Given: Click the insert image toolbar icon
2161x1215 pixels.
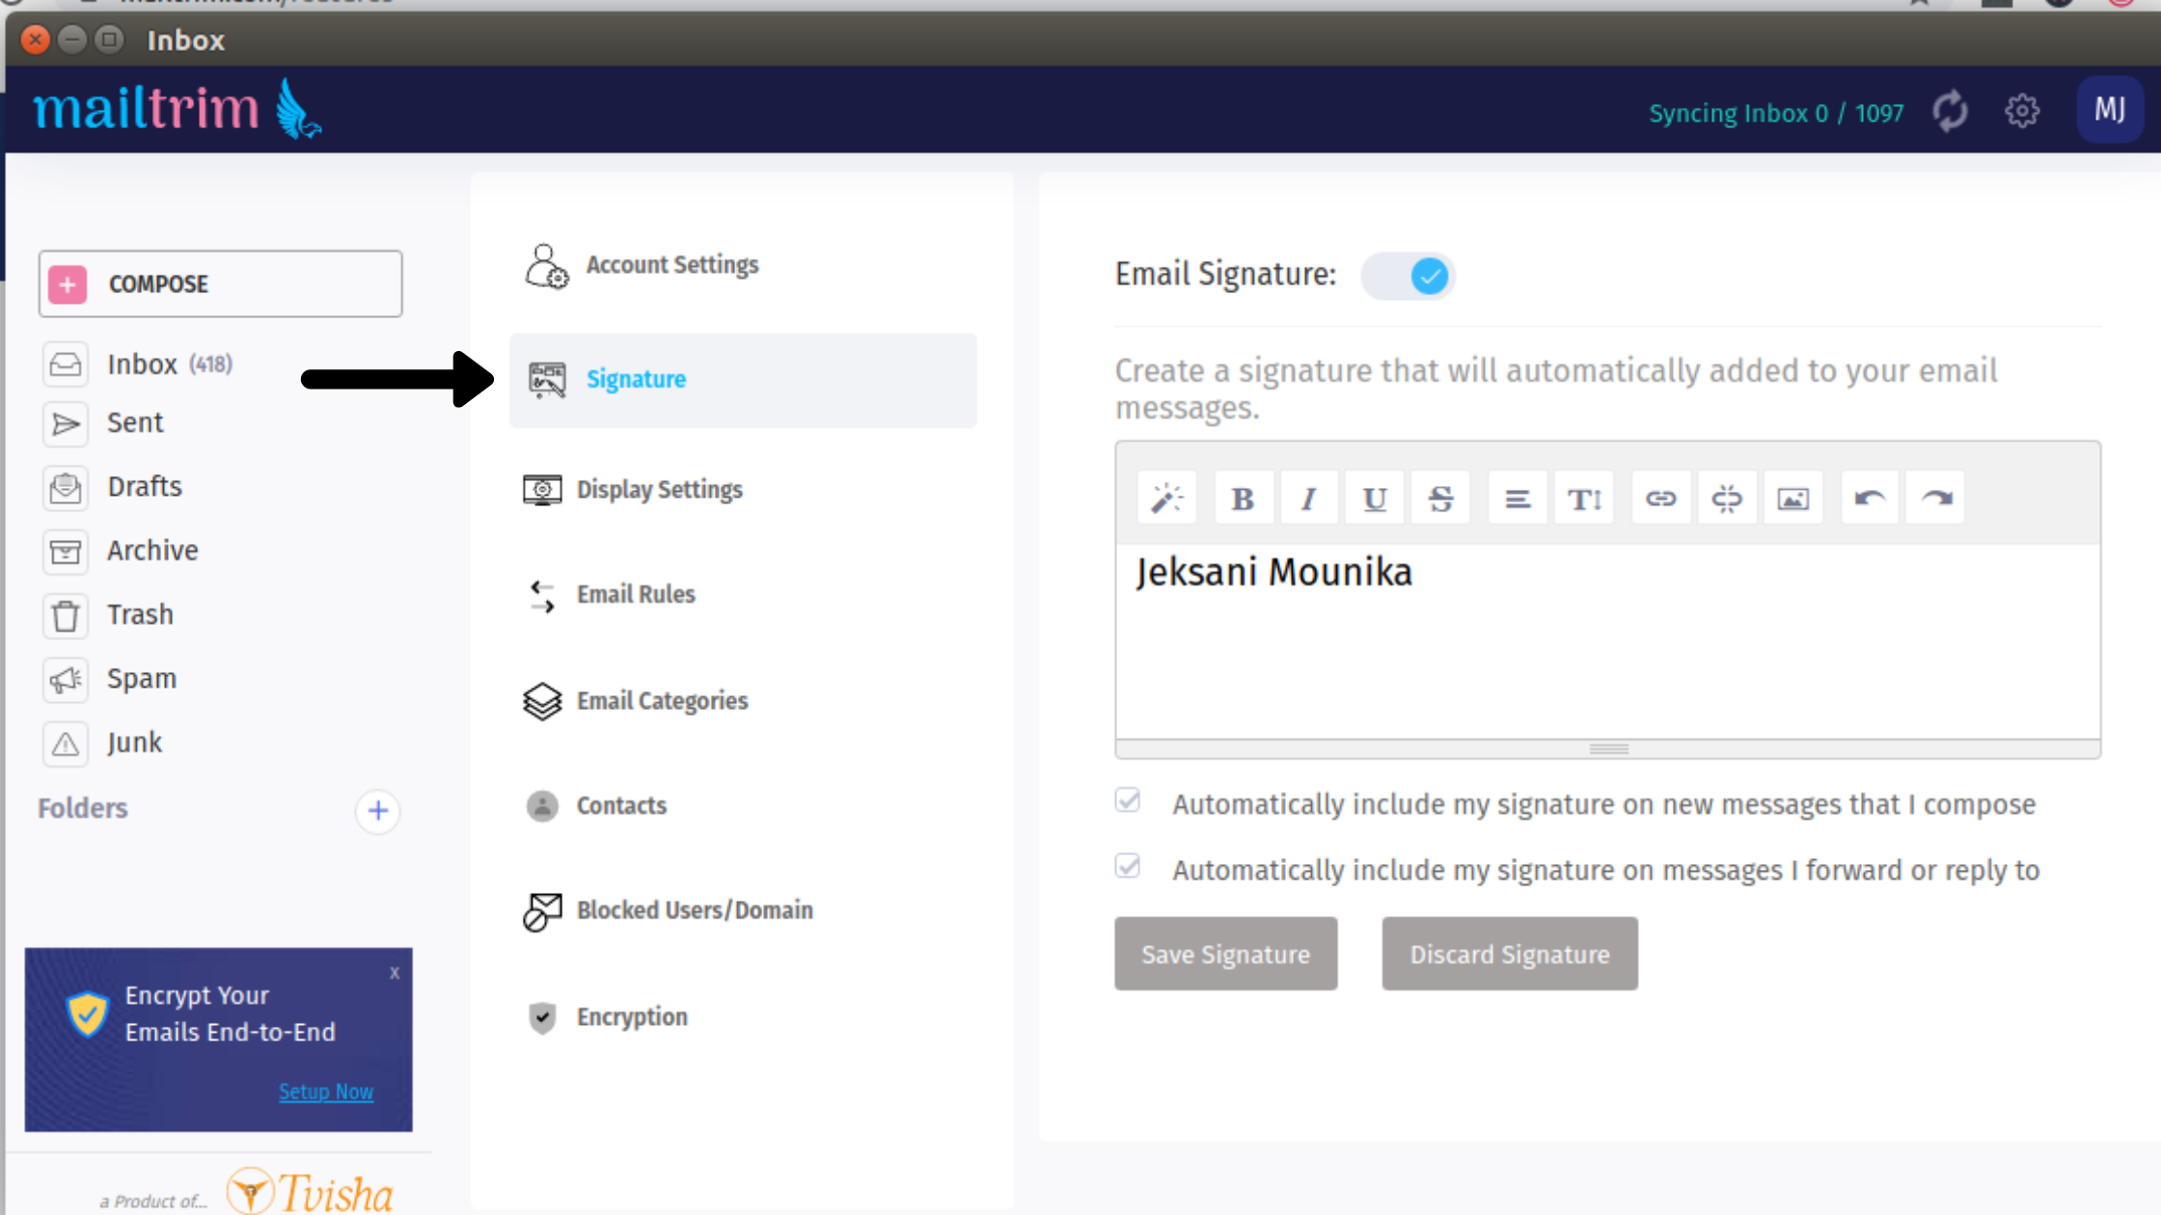Looking at the screenshot, I should 1792,499.
